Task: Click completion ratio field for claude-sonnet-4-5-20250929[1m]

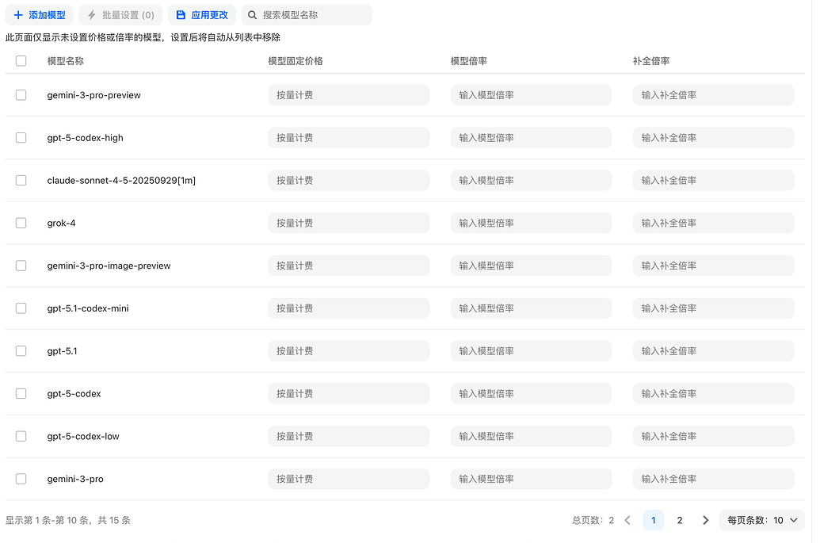Action: coord(713,181)
